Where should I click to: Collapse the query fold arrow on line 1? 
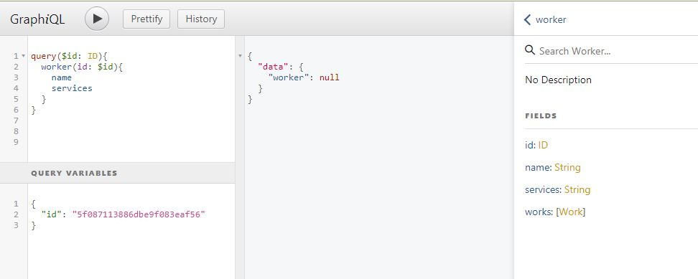click(23, 57)
